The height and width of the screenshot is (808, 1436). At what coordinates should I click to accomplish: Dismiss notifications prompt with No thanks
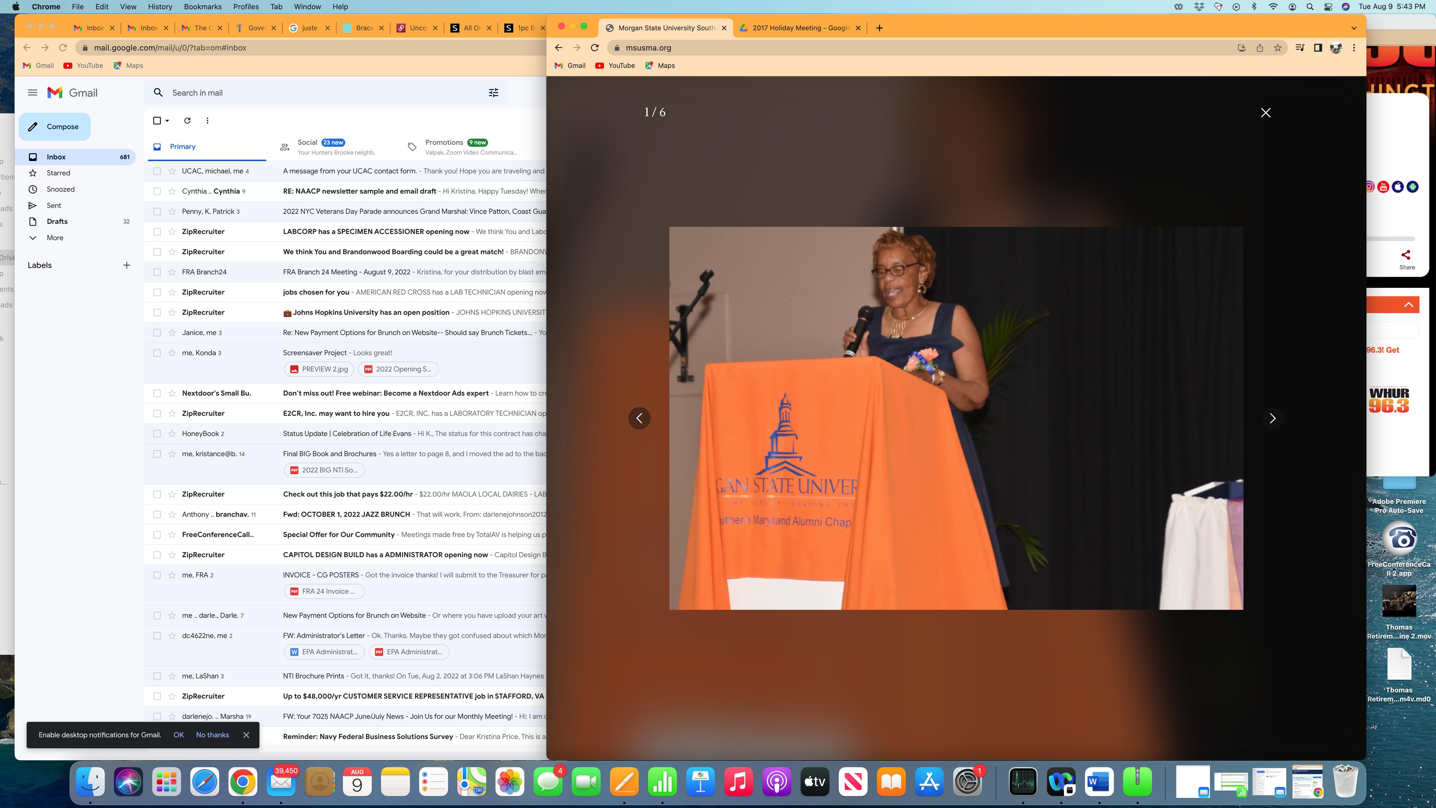coord(212,735)
